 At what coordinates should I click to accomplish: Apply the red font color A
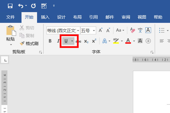128,41
